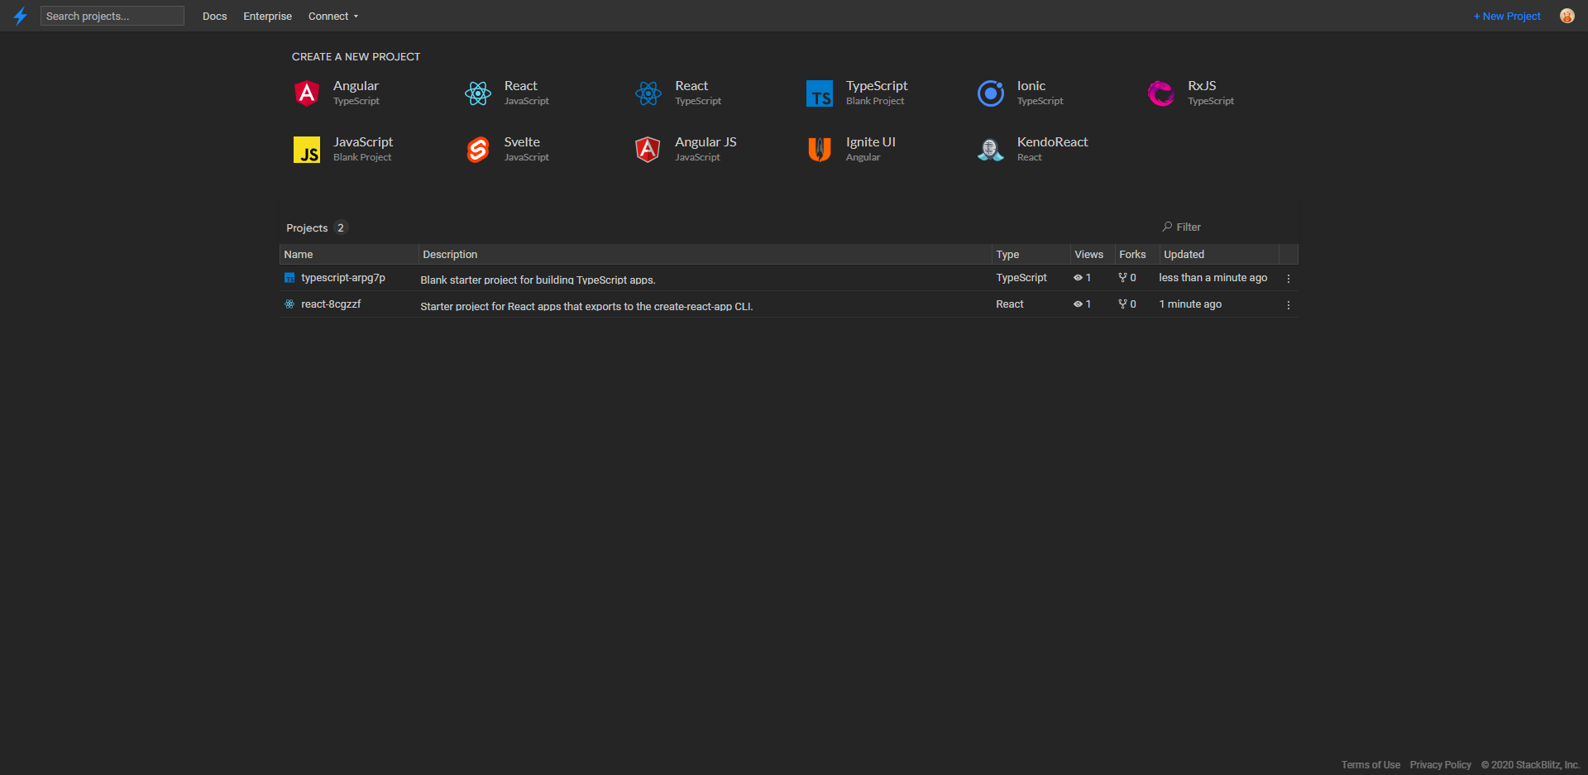Click the 'Starter project for React apps' description

pyautogui.click(x=586, y=307)
